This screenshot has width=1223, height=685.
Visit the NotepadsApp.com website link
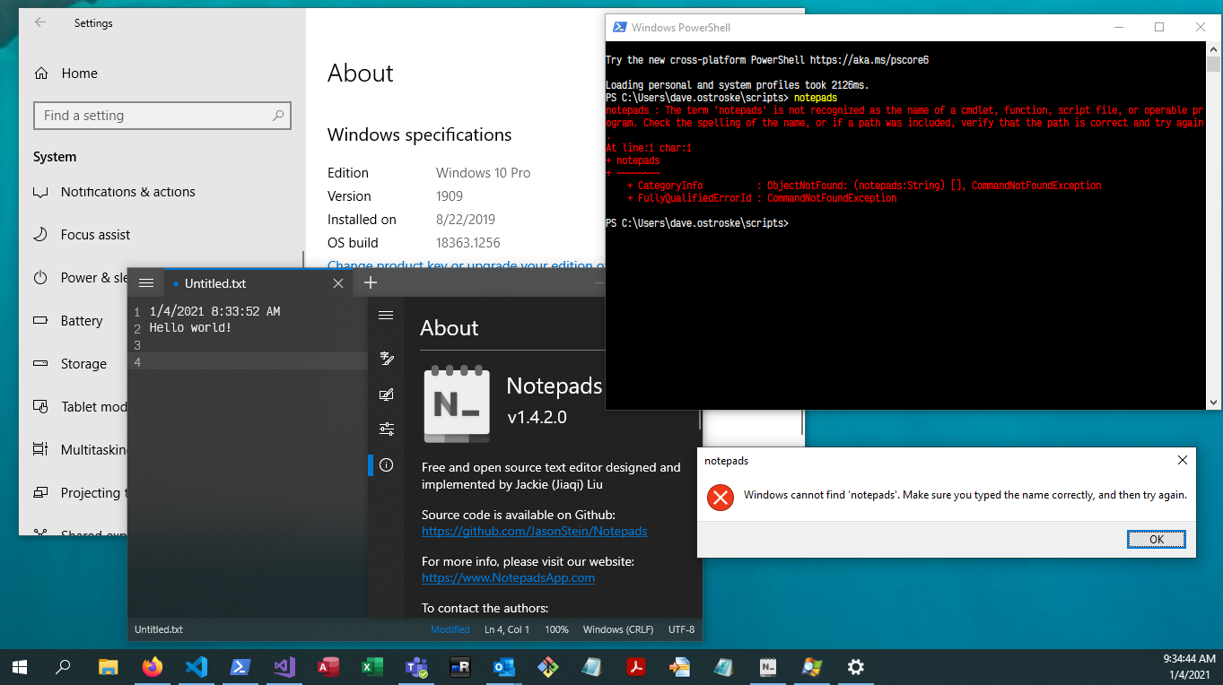click(x=508, y=577)
